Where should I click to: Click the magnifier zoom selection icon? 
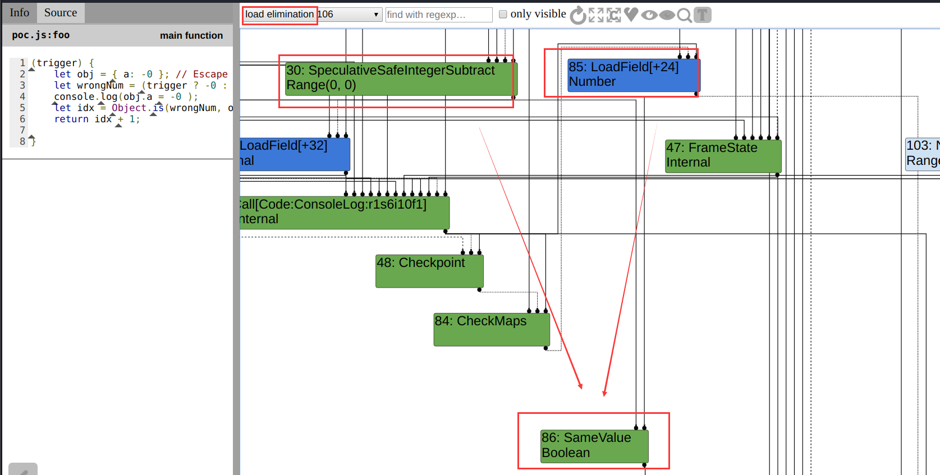point(684,15)
